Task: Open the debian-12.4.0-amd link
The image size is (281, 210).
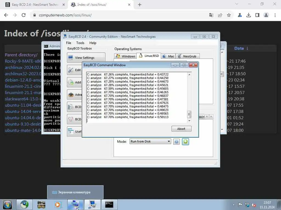Action: coord(23,80)
